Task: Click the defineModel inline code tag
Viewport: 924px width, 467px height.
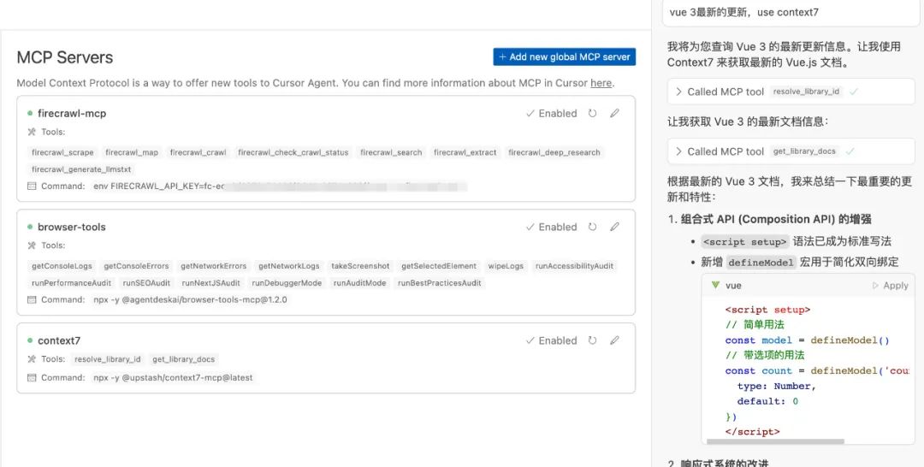Action: pyautogui.click(x=761, y=262)
